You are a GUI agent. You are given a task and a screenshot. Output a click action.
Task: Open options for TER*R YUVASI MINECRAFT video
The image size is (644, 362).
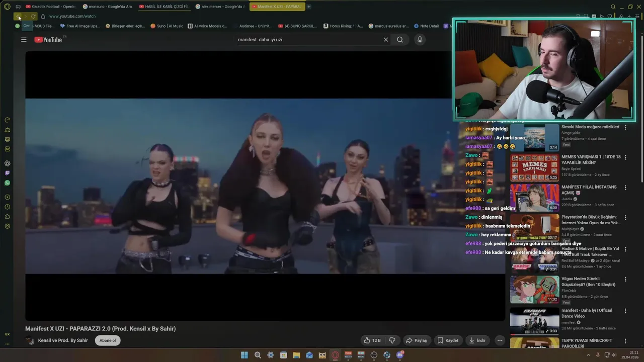(x=625, y=341)
